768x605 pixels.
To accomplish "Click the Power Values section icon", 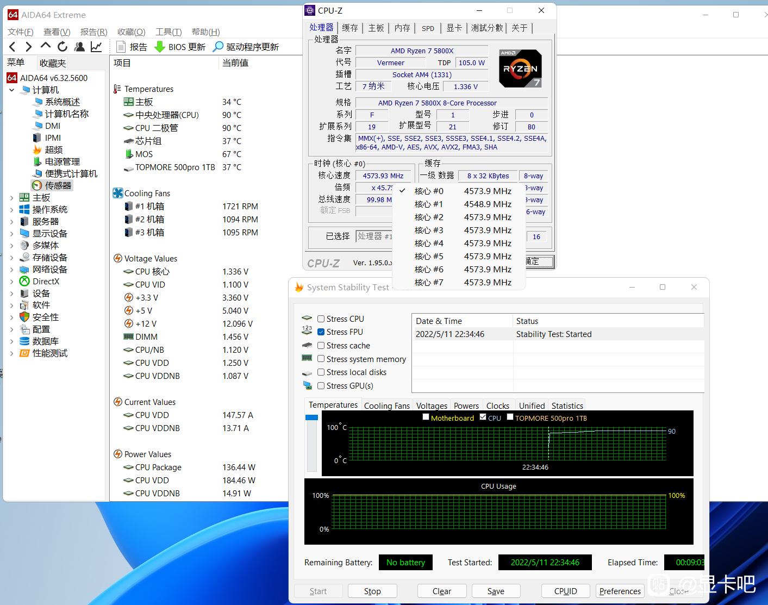I will coord(117,454).
